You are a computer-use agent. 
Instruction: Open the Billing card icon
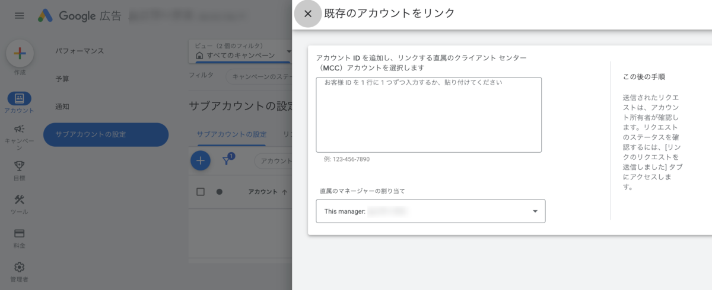[19, 233]
